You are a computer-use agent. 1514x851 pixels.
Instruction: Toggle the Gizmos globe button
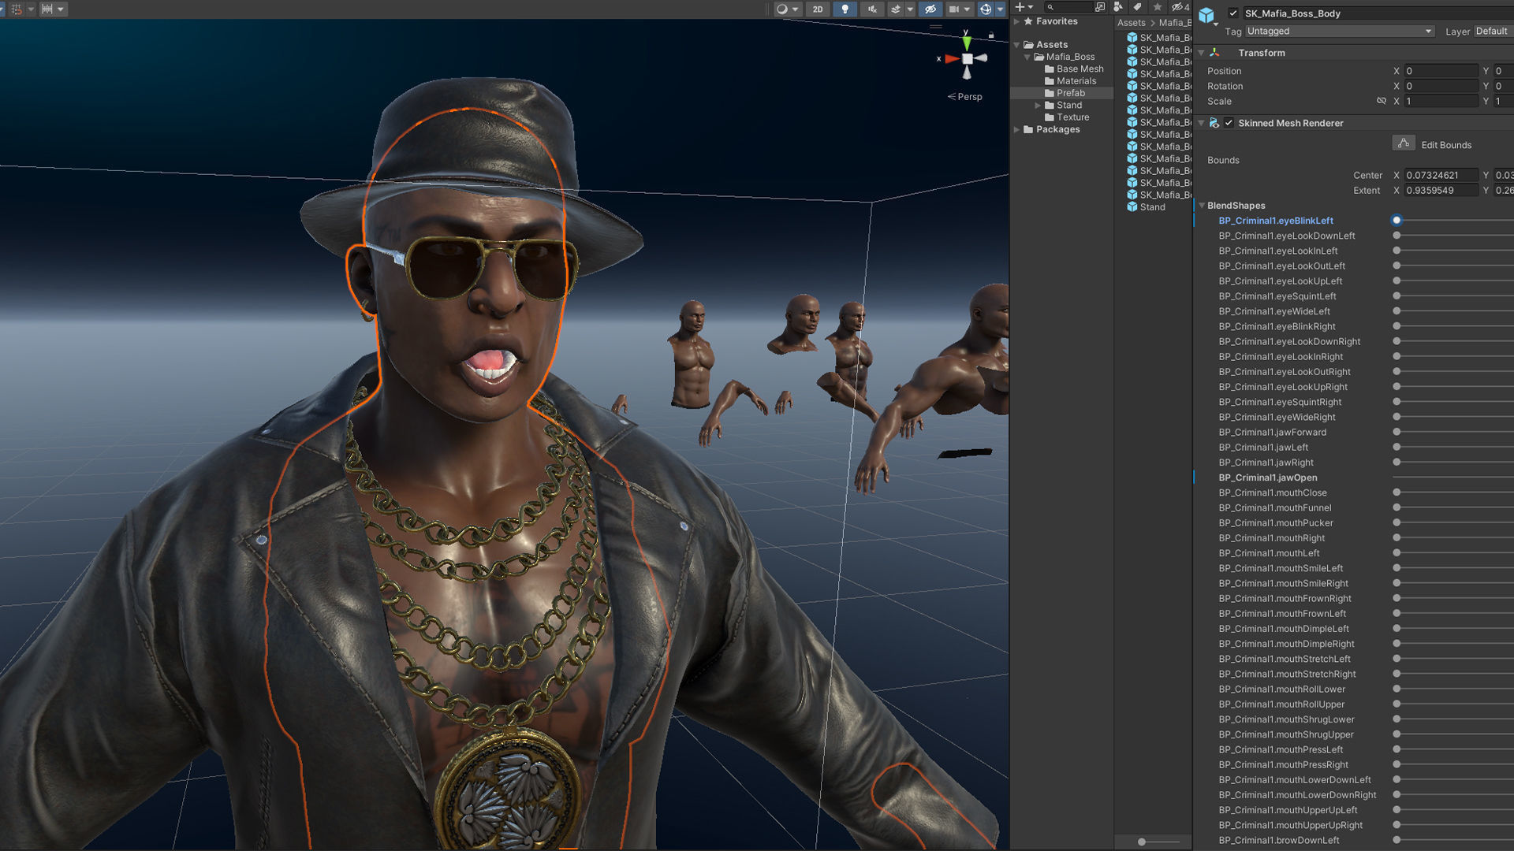tap(986, 9)
